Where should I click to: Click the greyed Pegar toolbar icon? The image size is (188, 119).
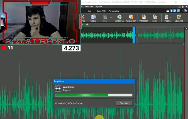point(104,18)
